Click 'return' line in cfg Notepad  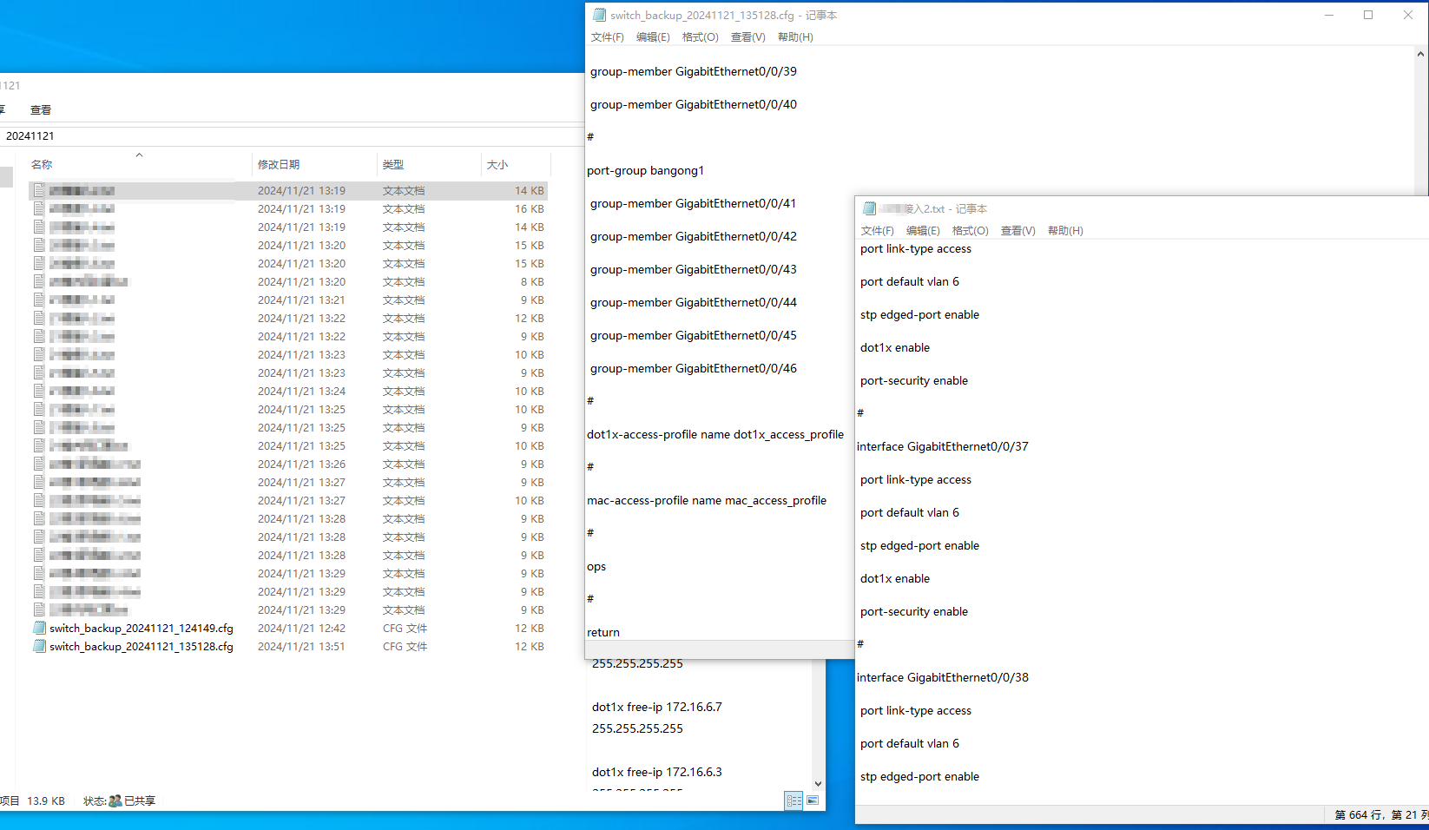603,633
